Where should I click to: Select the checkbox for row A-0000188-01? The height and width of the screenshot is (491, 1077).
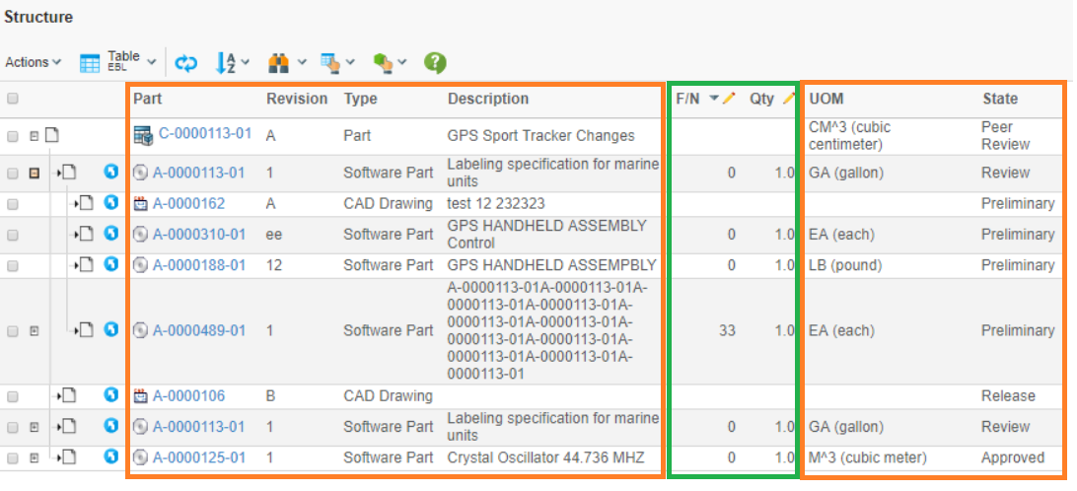click(13, 265)
